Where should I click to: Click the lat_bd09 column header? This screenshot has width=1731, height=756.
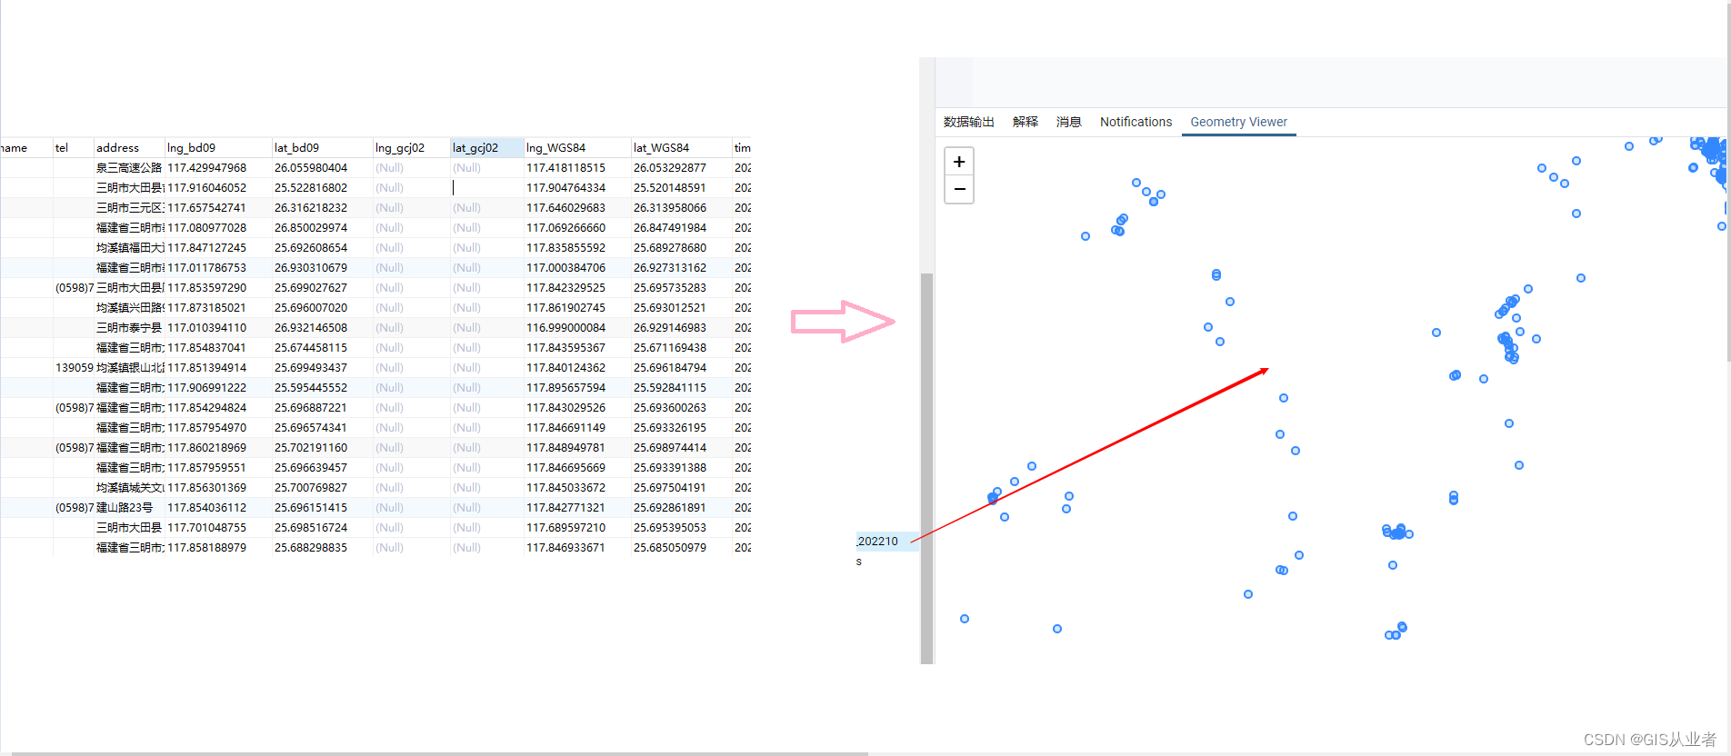click(323, 147)
